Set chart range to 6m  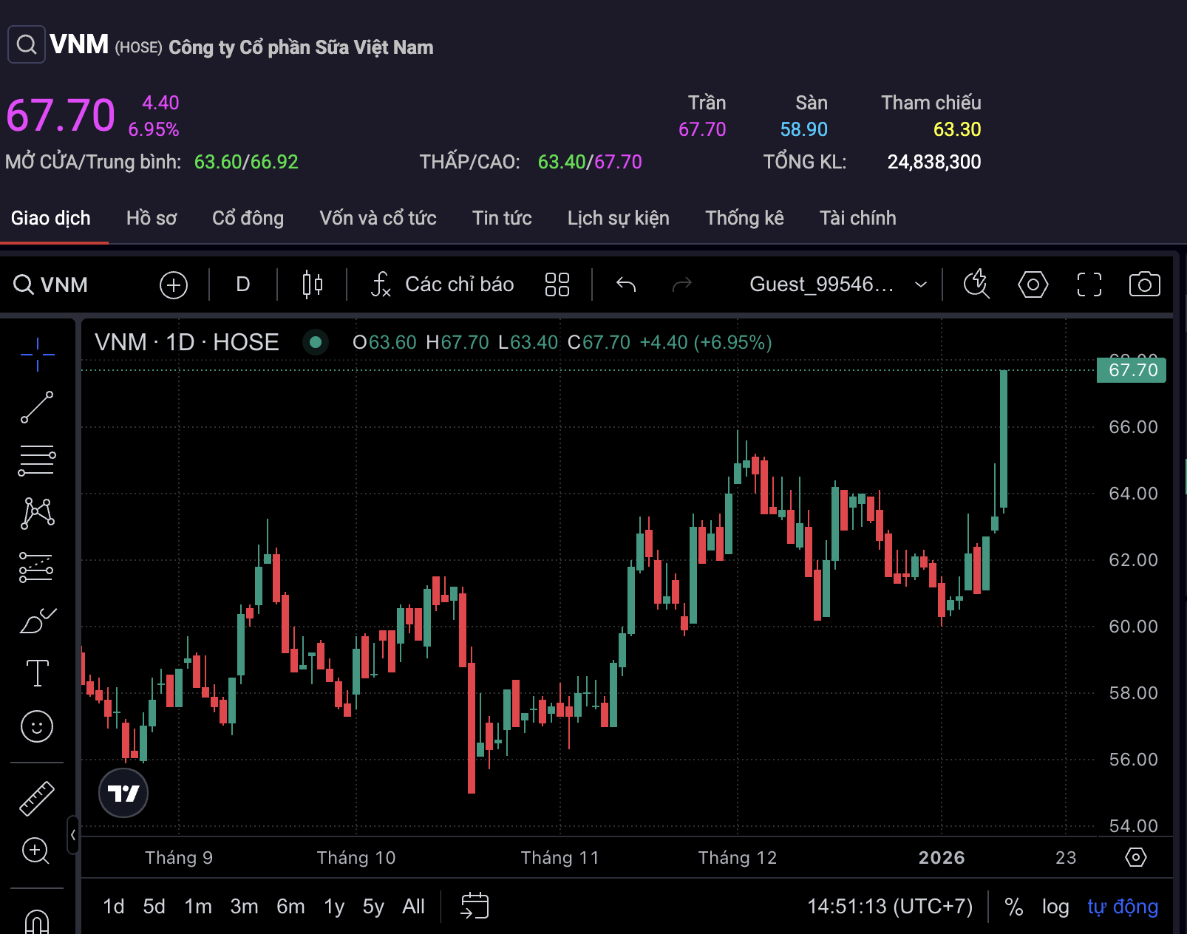click(x=290, y=907)
